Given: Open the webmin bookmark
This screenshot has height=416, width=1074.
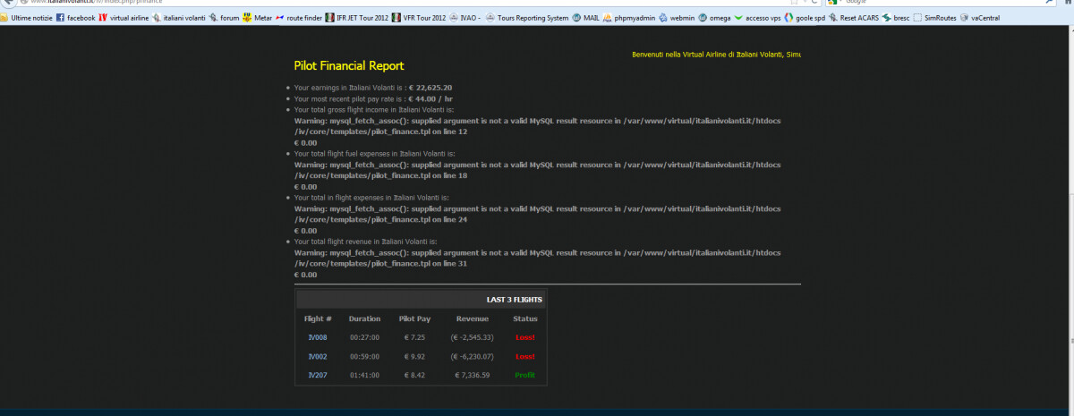Looking at the screenshot, I should [678, 18].
